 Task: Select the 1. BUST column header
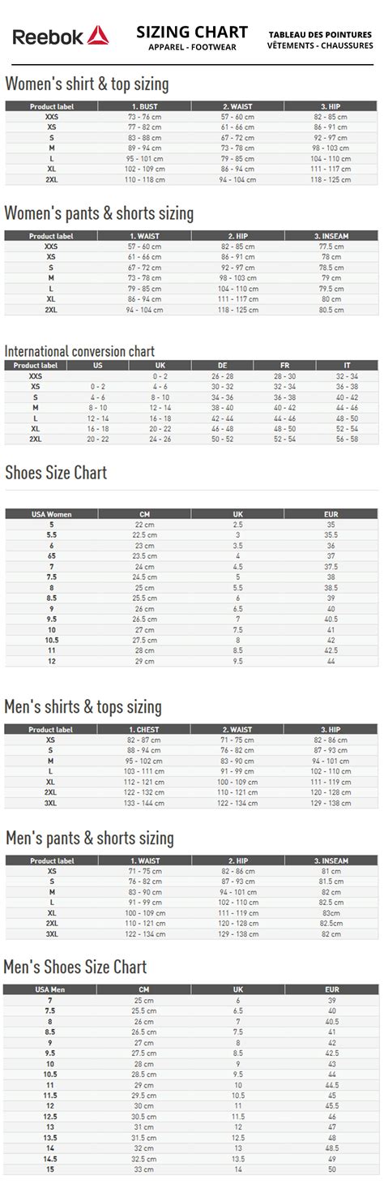144,106
